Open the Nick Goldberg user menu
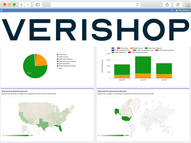Screen dimensions: 191x143 [182, 10]
